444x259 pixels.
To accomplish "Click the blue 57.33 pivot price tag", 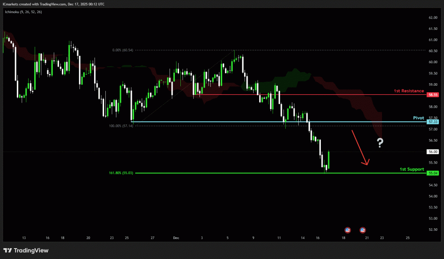I will pyautogui.click(x=433, y=122).
